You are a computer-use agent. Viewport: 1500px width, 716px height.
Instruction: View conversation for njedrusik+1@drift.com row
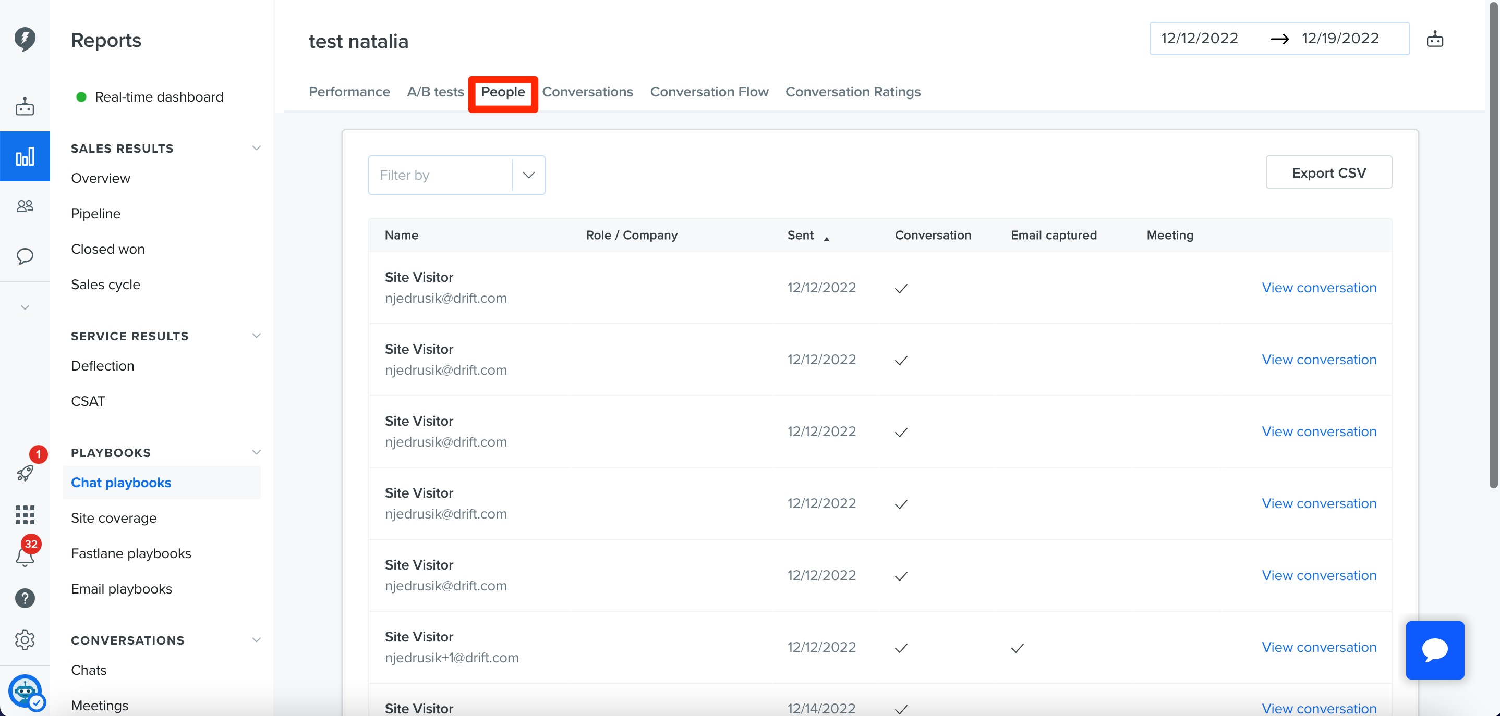point(1319,647)
